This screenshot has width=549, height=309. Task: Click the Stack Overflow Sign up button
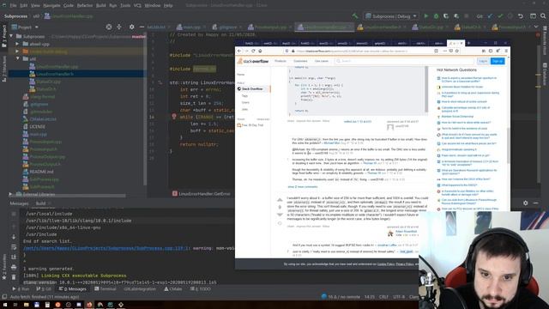coord(498,61)
